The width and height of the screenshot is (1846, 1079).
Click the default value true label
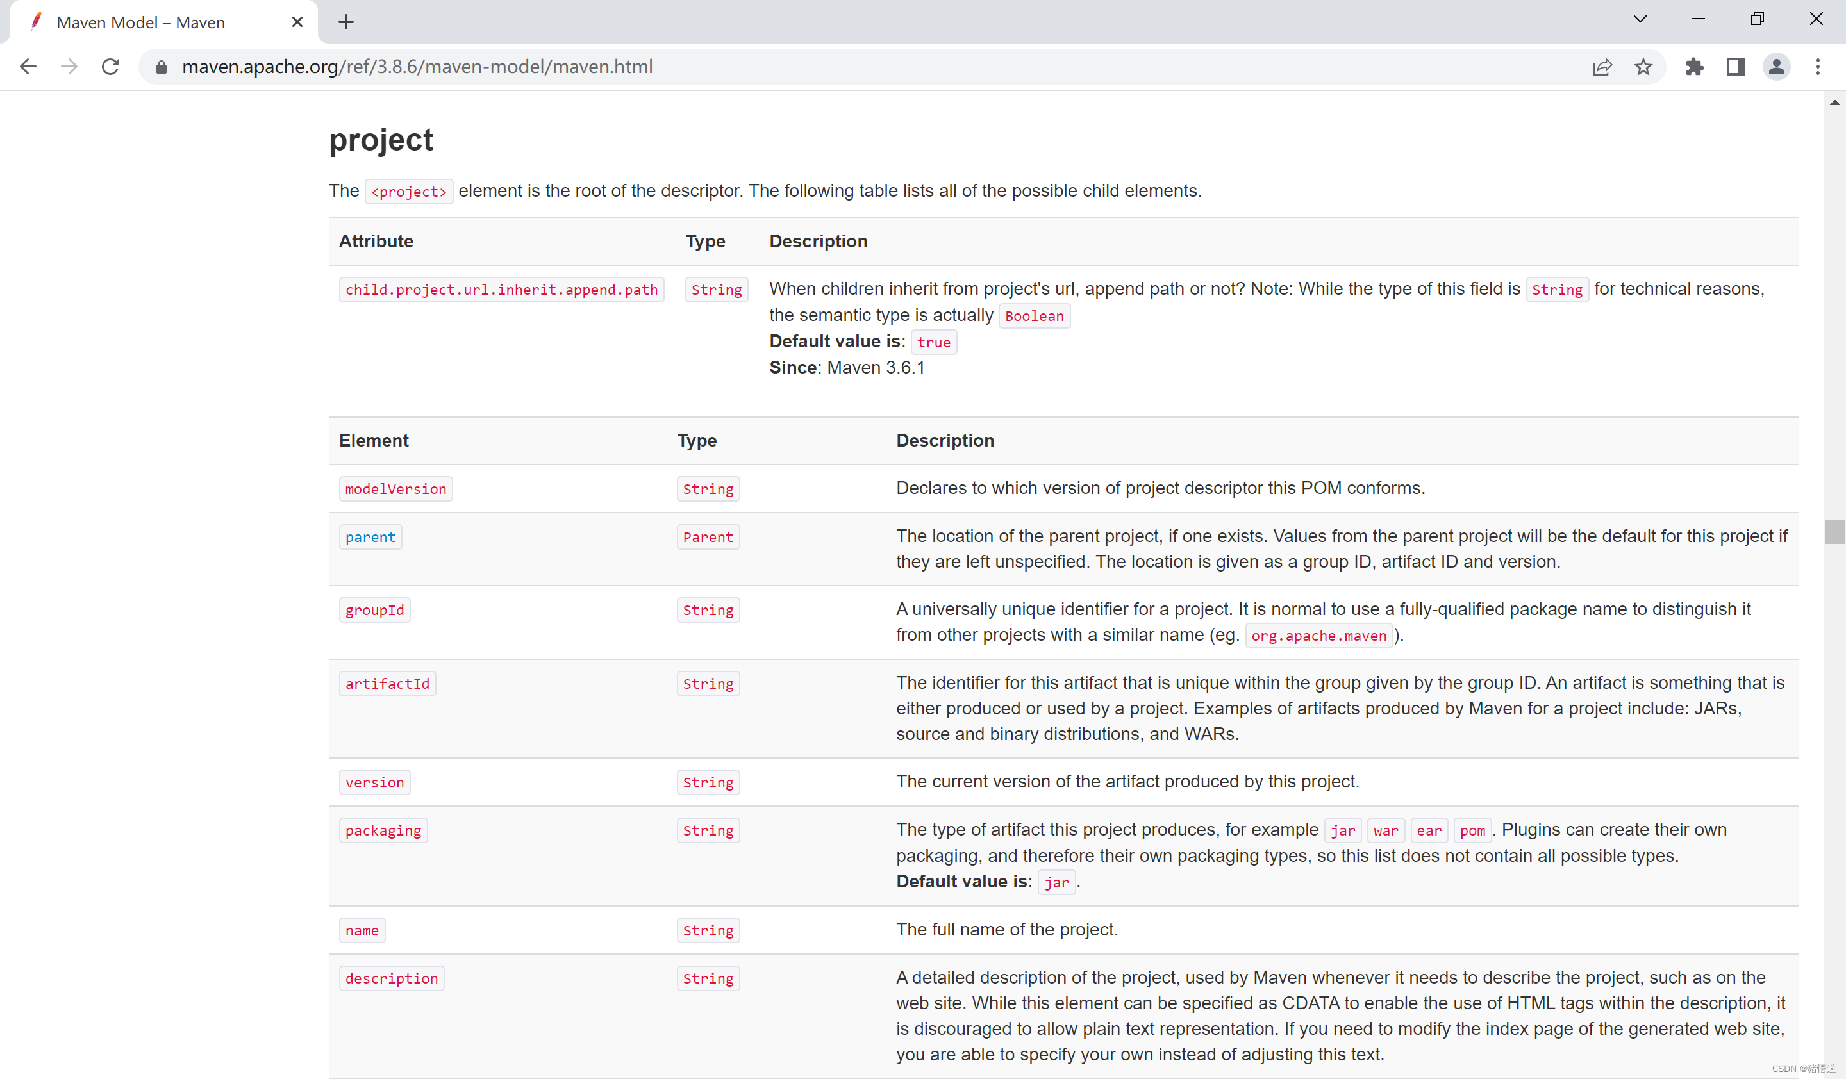934,343
